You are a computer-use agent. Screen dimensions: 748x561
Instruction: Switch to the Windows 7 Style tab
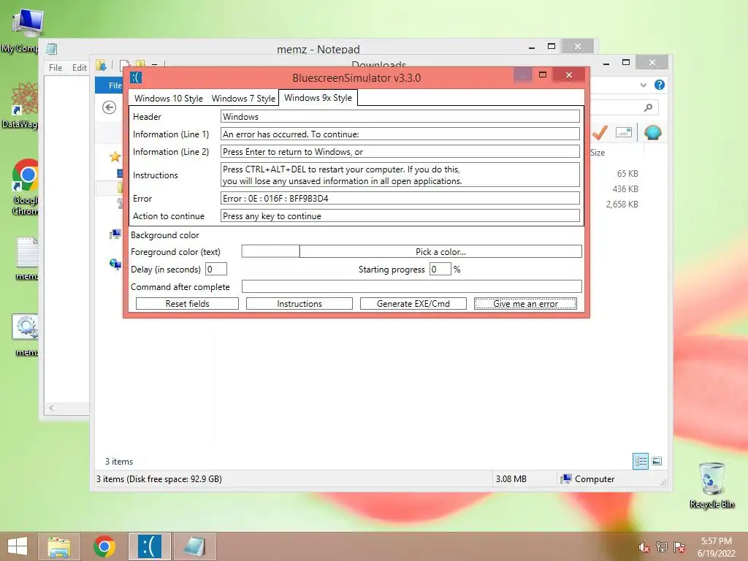pyautogui.click(x=243, y=99)
